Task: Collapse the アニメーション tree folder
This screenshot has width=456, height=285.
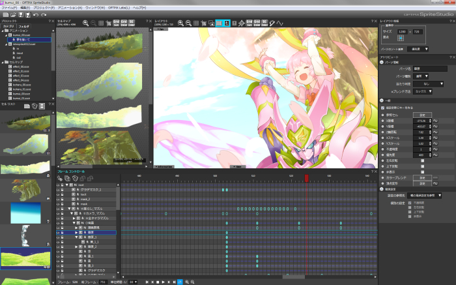Action: (x=4, y=30)
